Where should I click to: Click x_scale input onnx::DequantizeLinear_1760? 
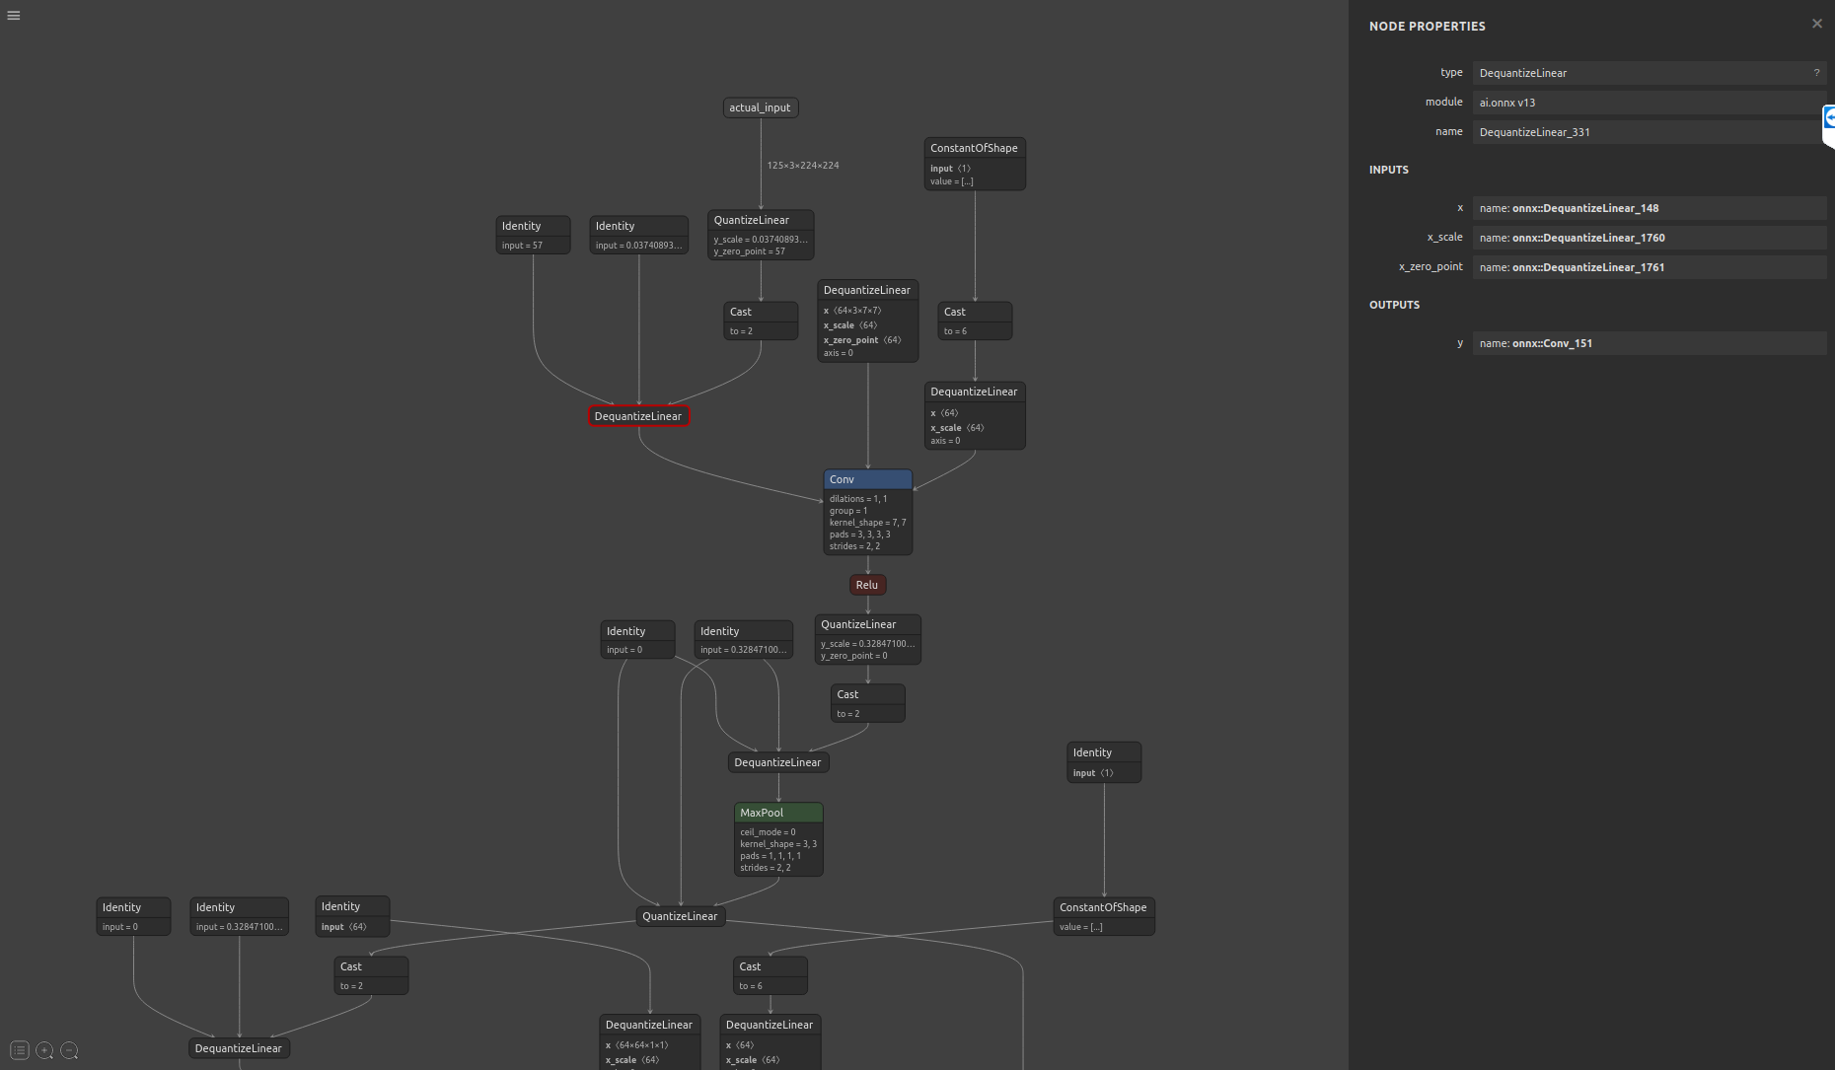point(1648,238)
